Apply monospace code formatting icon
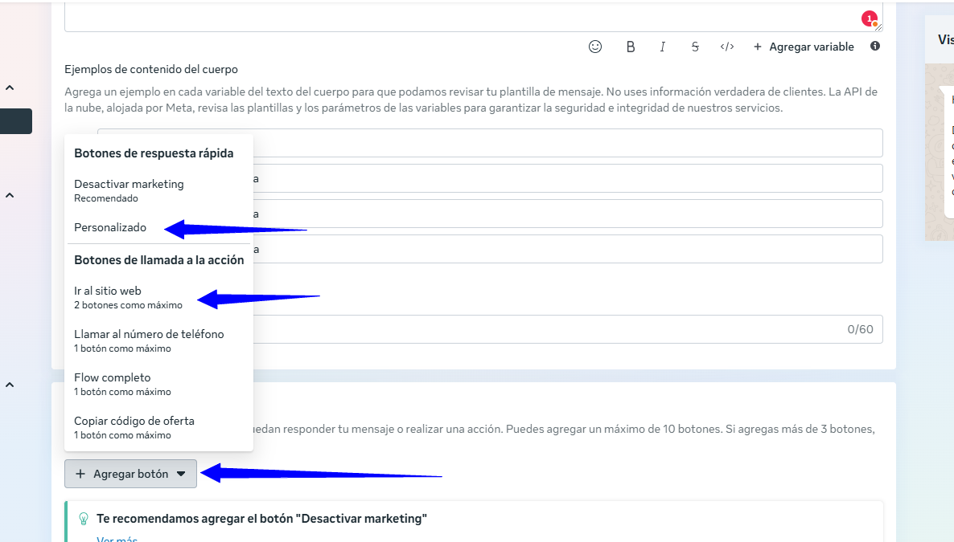This screenshot has height=542, width=954. 727,47
